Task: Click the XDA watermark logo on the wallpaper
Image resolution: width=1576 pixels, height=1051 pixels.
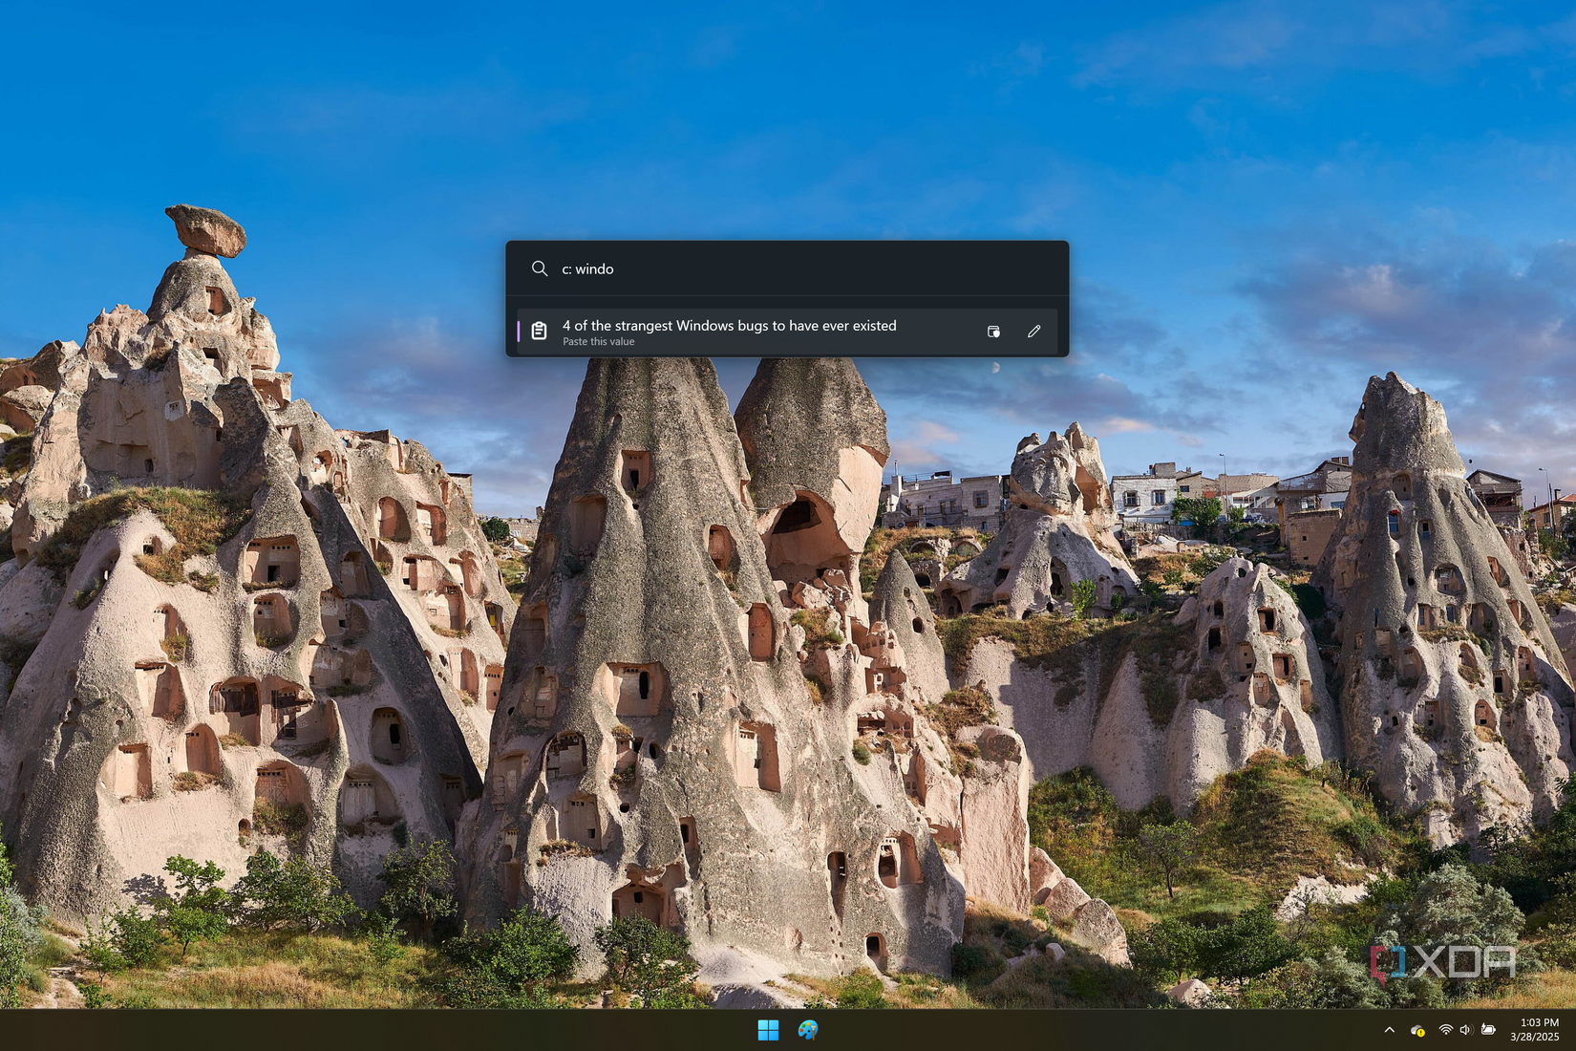Action: [1443, 962]
